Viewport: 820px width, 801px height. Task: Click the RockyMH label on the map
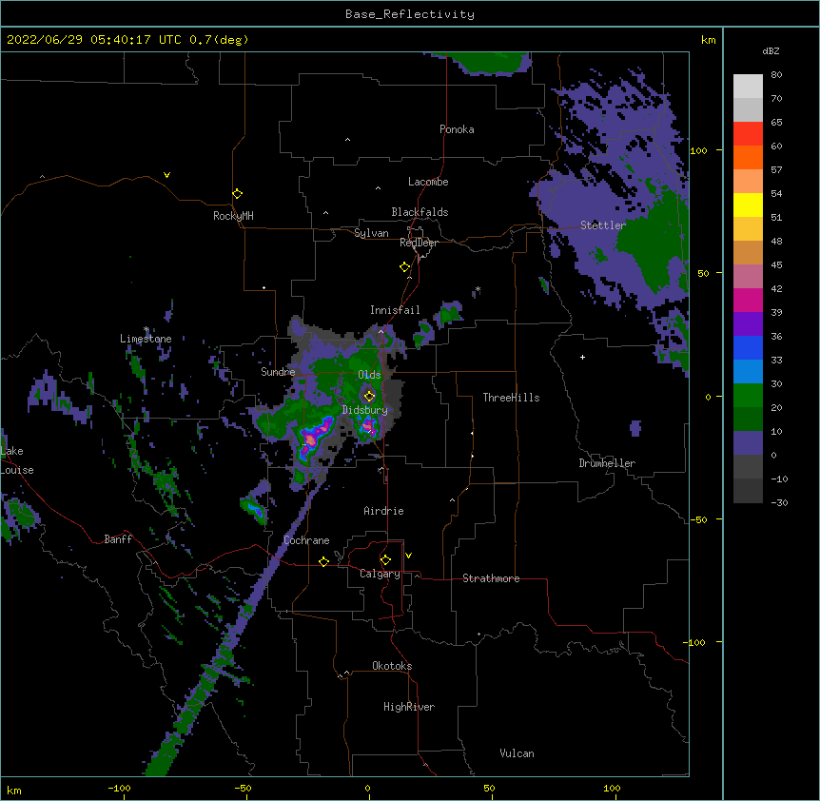coord(233,216)
